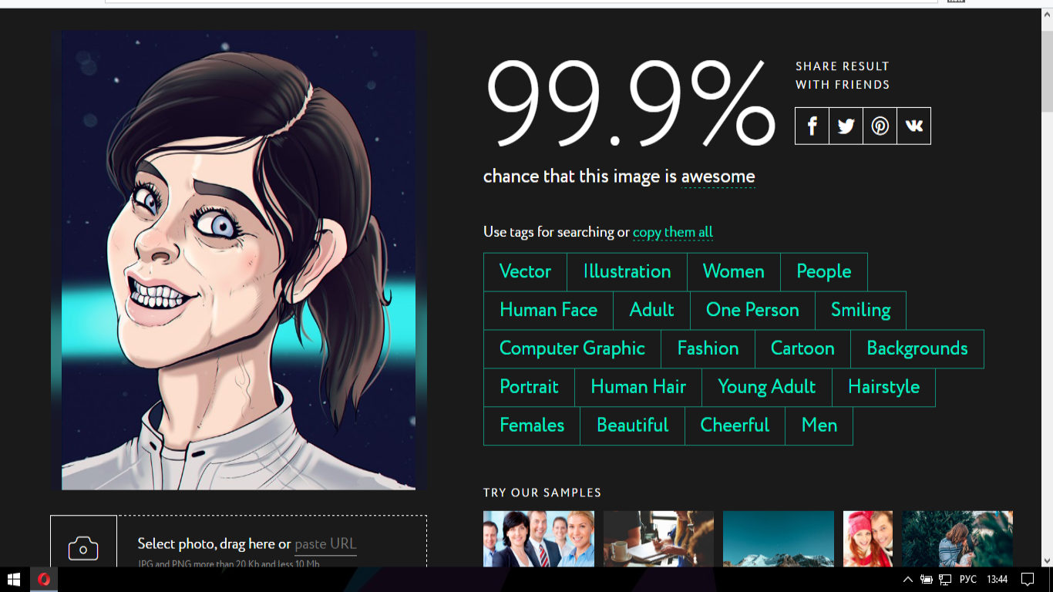
Task: Open the notification center icon
Action: coord(1027,580)
